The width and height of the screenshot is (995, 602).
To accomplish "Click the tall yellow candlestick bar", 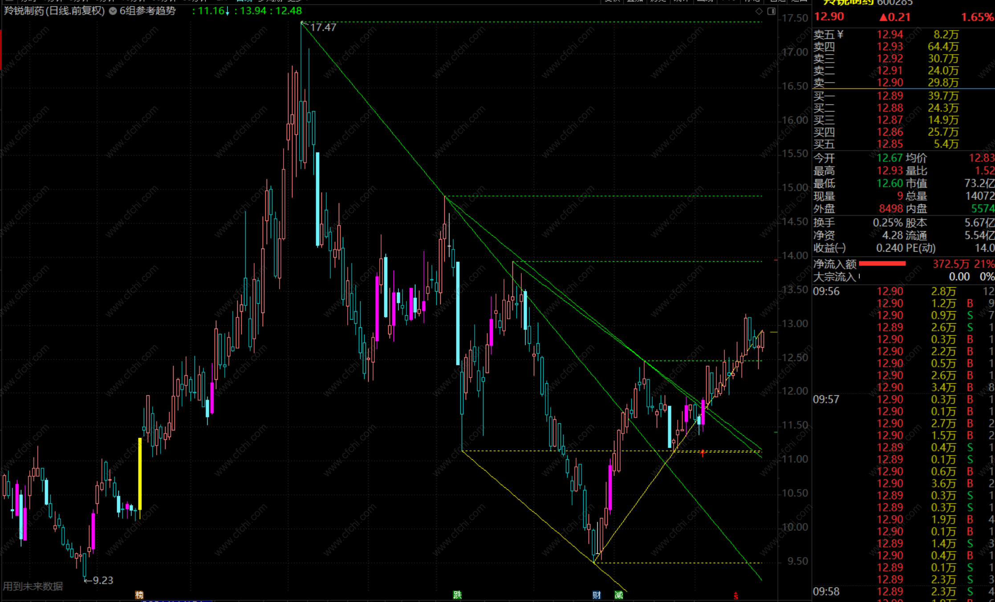I will click(140, 474).
